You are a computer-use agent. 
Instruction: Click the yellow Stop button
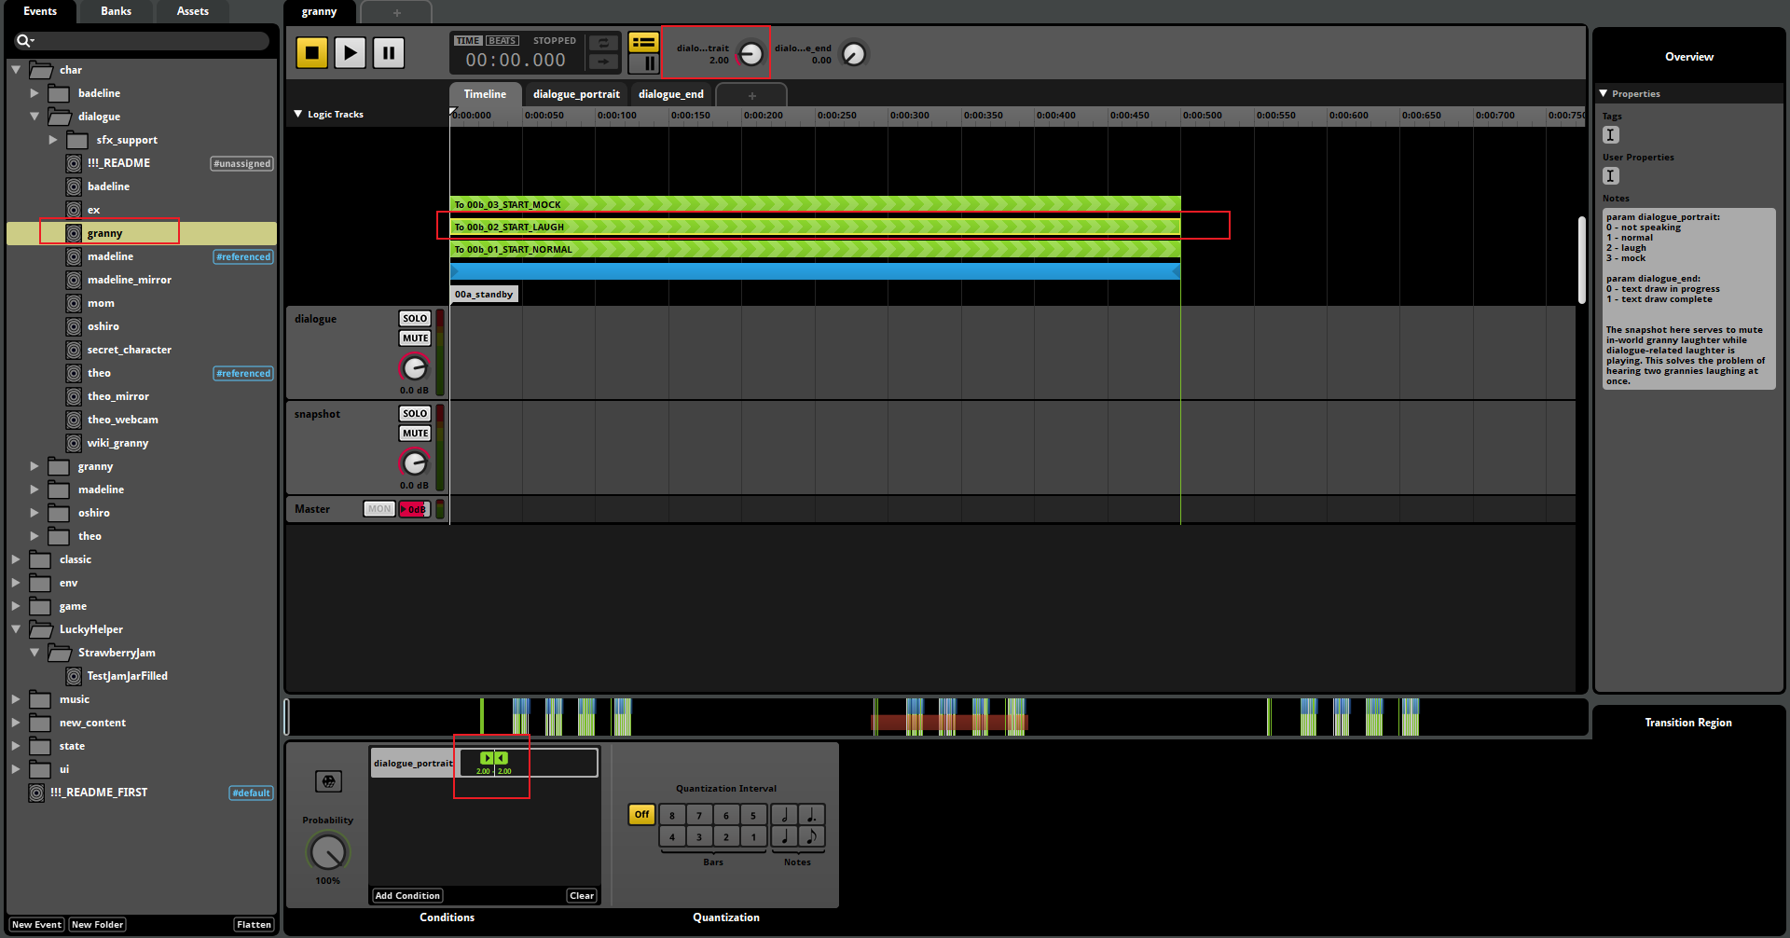311,53
